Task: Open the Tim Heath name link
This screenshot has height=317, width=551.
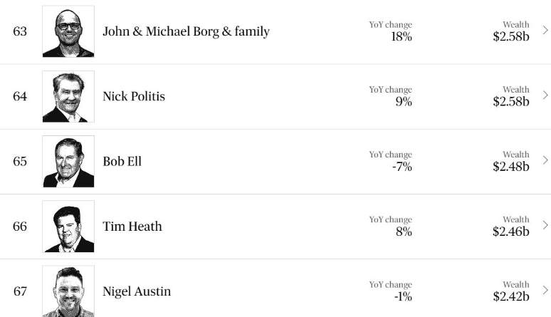Action: pyautogui.click(x=132, y=227)
